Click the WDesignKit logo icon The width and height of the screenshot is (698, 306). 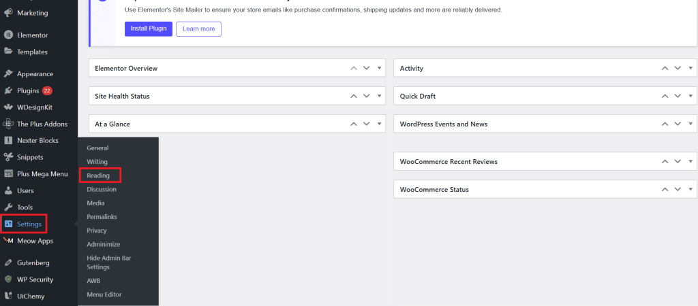(8, 107)
